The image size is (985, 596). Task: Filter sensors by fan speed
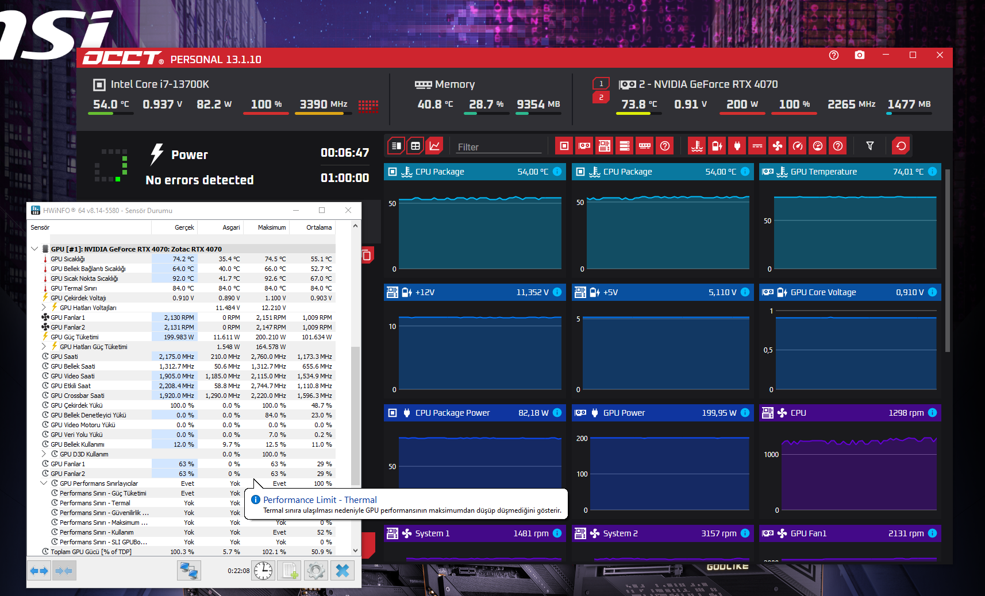tap(778, 146)
